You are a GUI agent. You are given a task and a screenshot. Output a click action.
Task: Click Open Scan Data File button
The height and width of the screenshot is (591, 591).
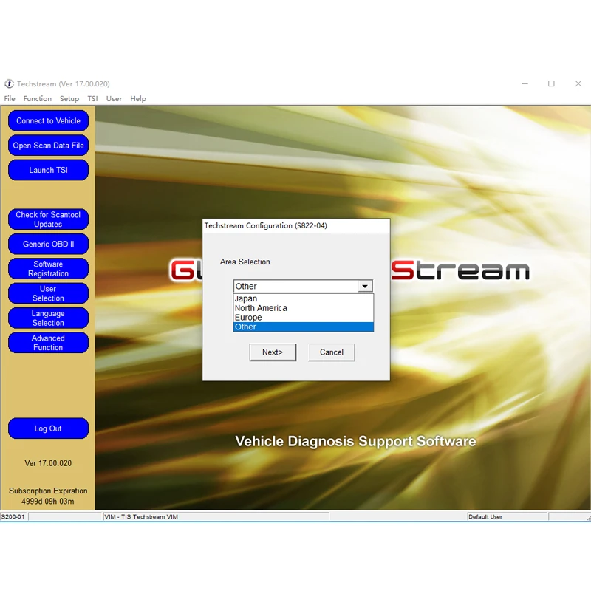point(48,146)
